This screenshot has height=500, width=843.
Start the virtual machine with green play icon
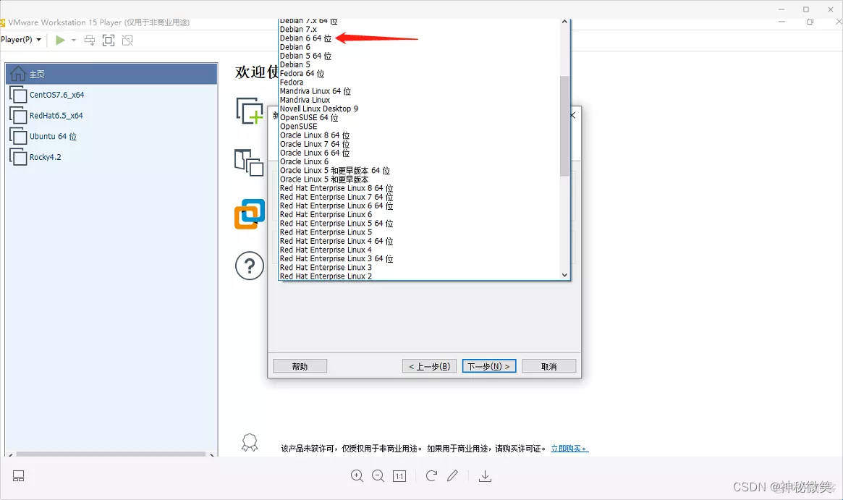tap(61, 40)
